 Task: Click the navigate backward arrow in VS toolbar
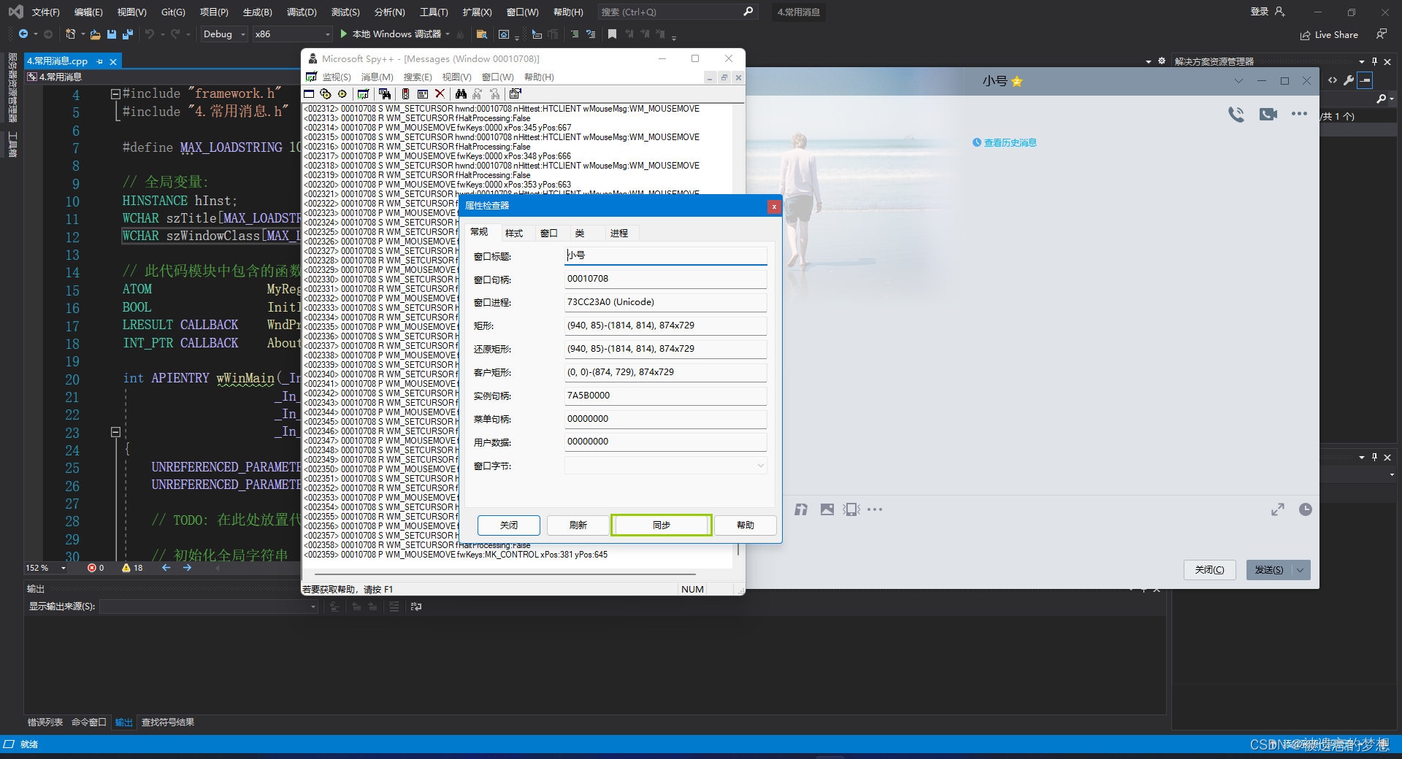point(23,34)
